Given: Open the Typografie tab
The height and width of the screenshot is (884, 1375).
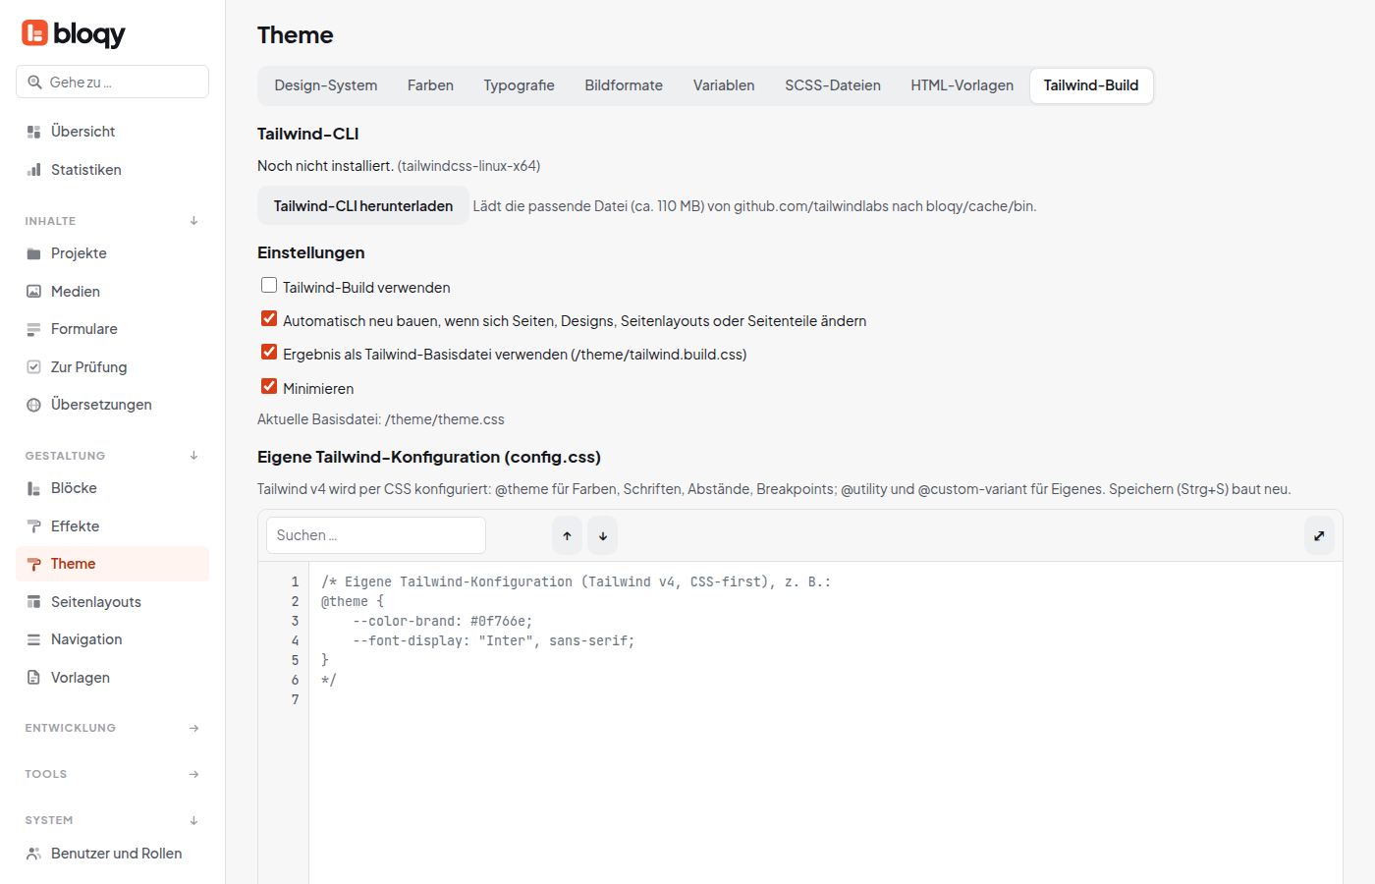Looking at the screenshot, I should pos(519,85).
